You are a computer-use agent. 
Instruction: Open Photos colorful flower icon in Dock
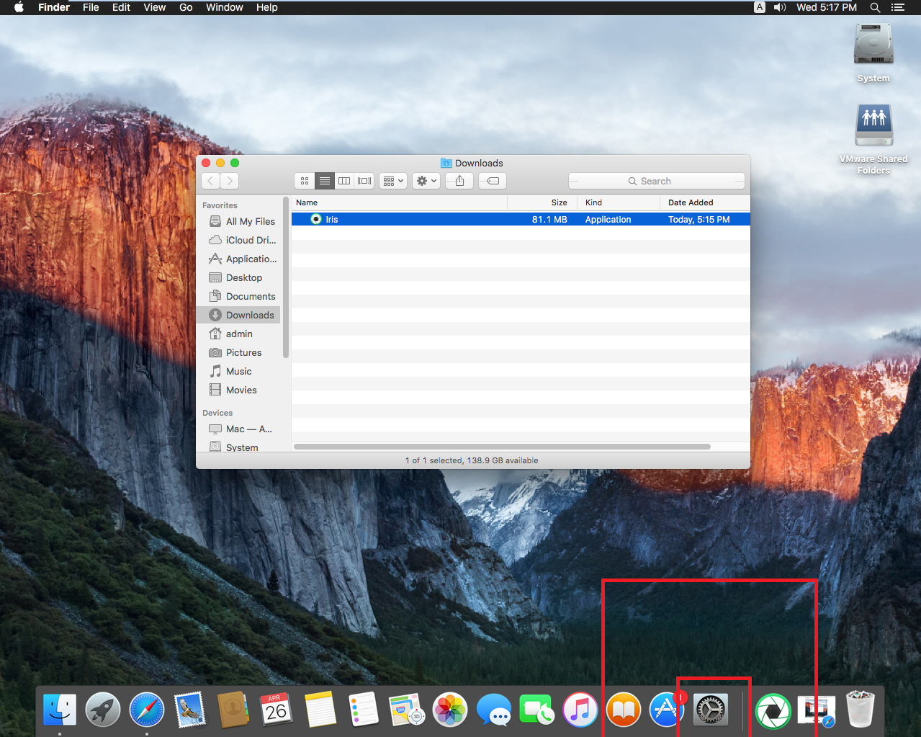tap(450, 710)
